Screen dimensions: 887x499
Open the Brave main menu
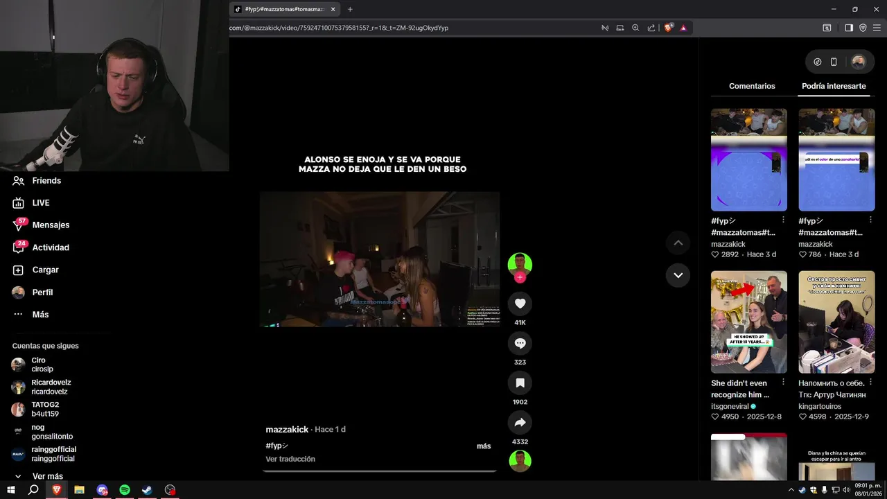click(x=877, y=28)
